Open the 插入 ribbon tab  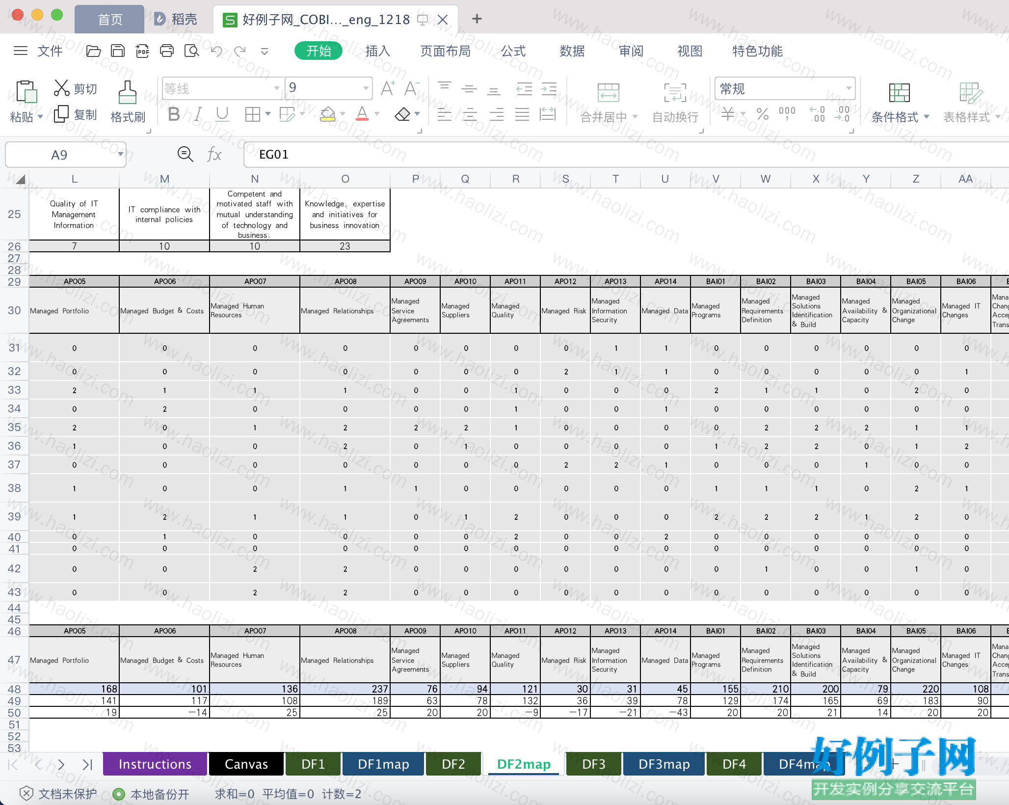377,51
